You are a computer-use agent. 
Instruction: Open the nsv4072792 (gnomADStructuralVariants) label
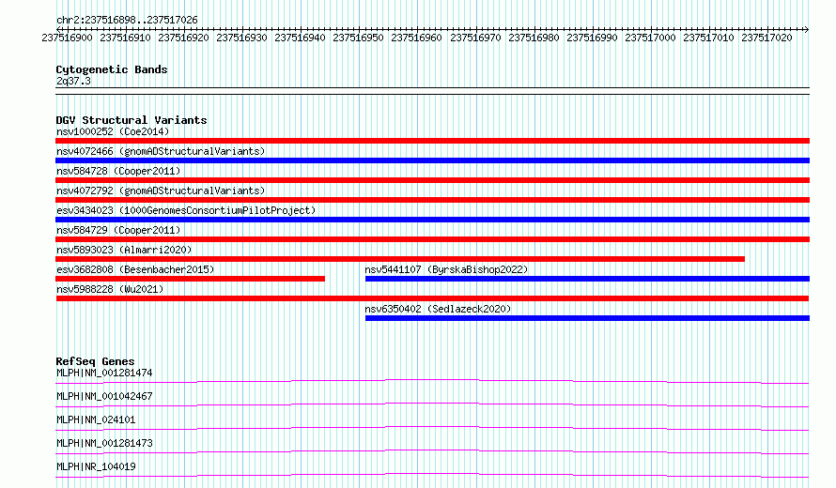(x=161, y=191)
